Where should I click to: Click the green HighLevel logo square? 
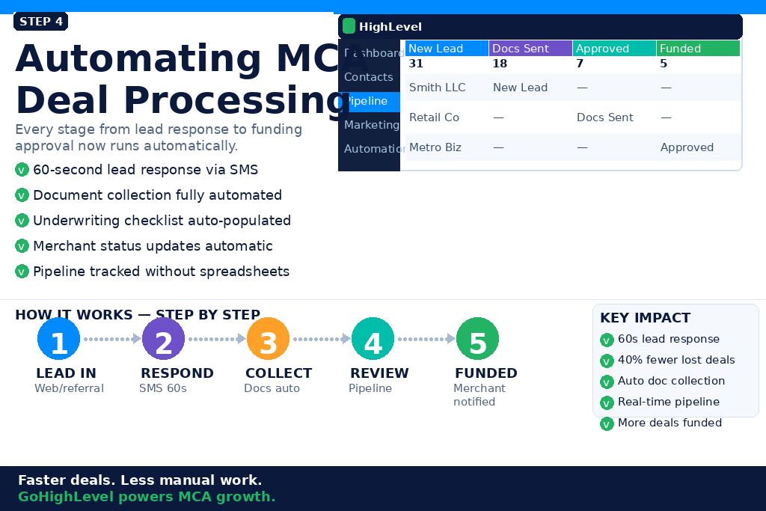[x=349, y=26]
